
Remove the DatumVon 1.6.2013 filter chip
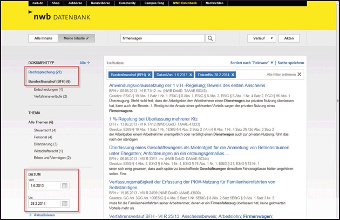(190, 74)
